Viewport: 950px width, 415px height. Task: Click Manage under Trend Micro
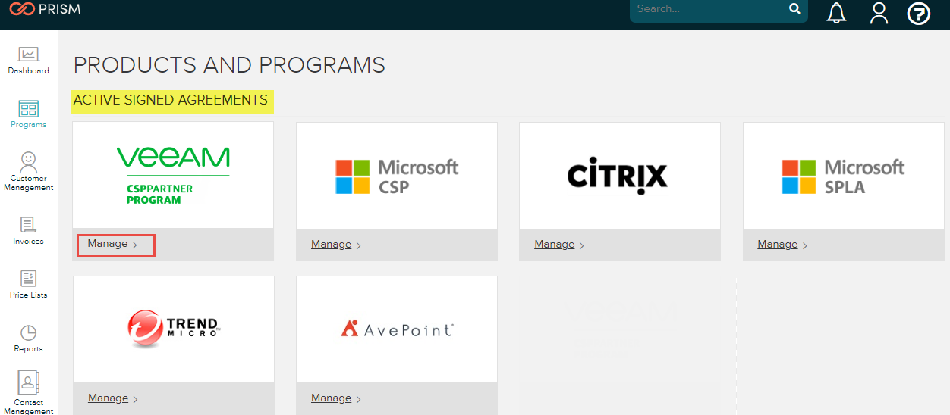tap(109, 398)
